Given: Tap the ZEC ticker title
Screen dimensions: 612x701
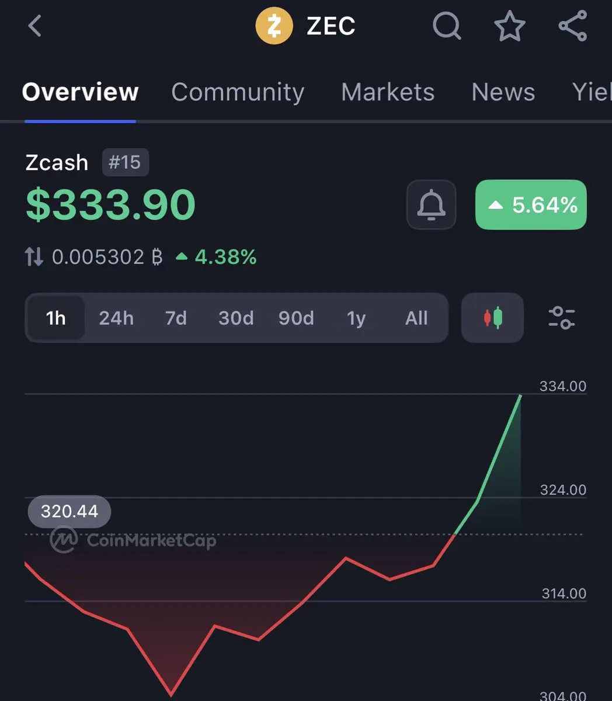Looking at the screenshot, I should coord(331,26).
